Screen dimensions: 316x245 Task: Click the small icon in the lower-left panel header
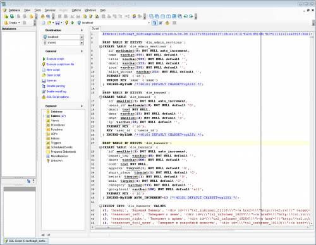pos(28,181)
